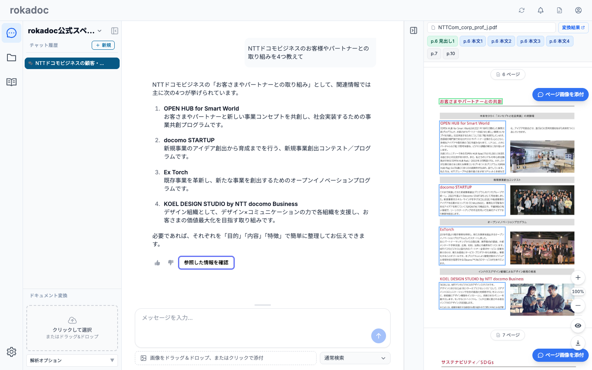The height and width of the screenshot is (370, 592).
Task: Open the chat view in left sidebar
Action: click(12, 33)
